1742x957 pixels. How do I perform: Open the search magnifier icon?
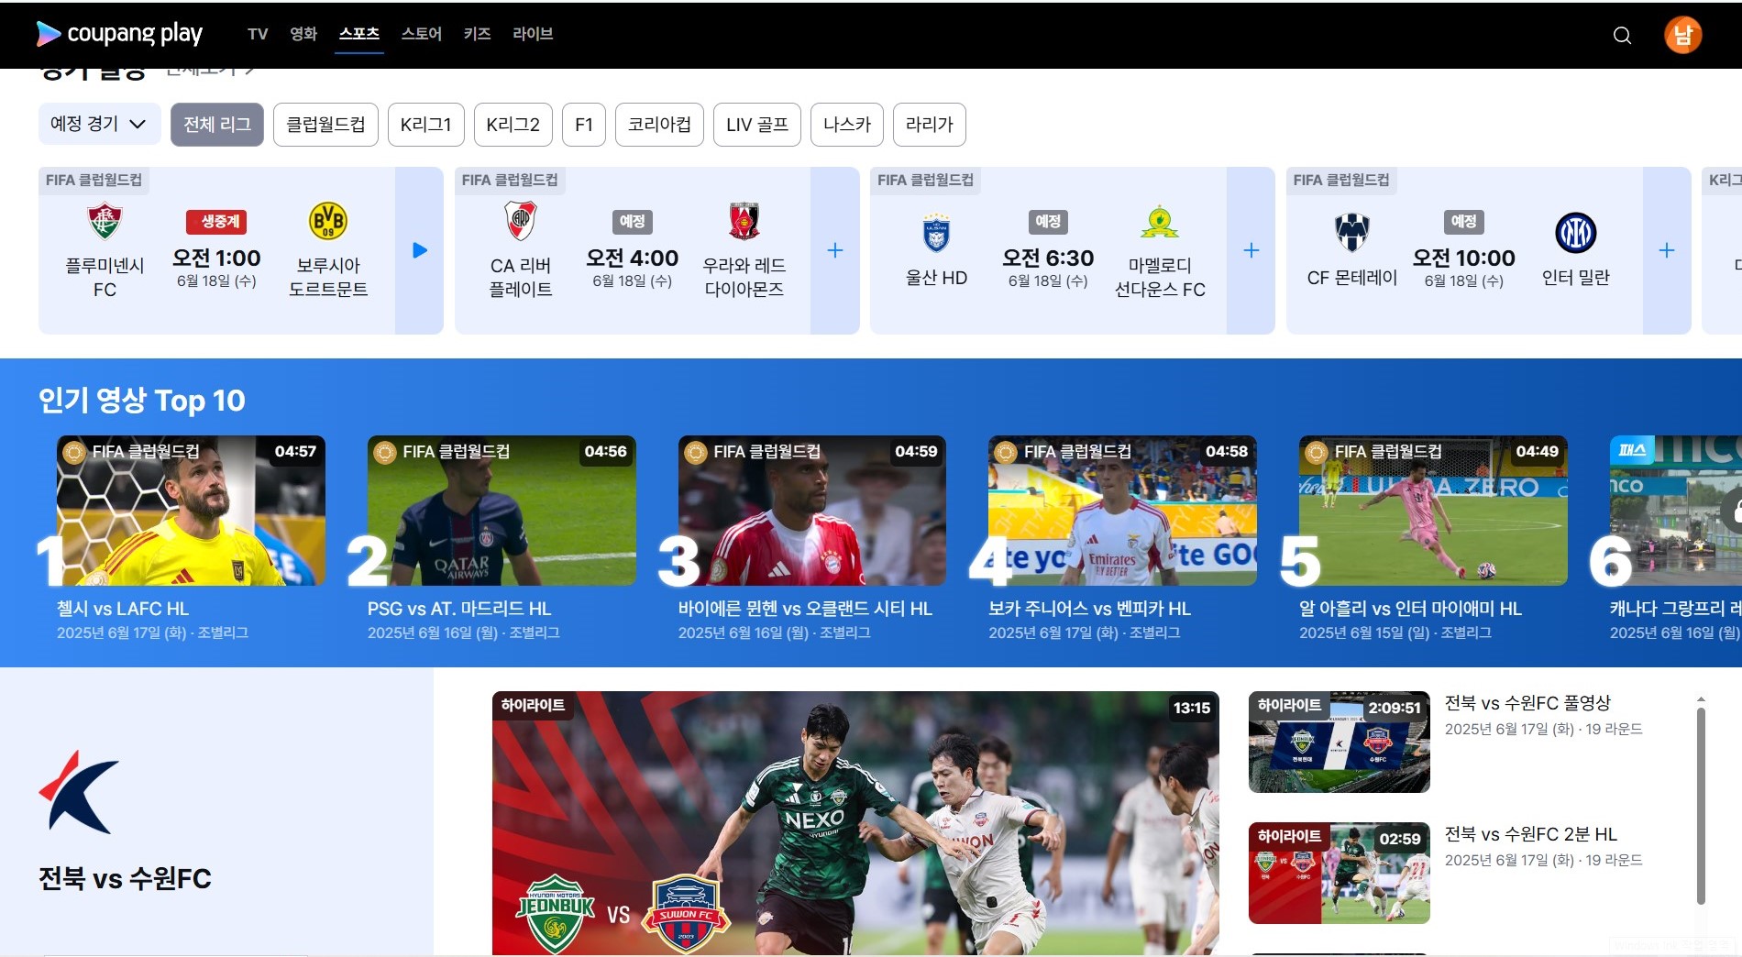pos(1622,35)
